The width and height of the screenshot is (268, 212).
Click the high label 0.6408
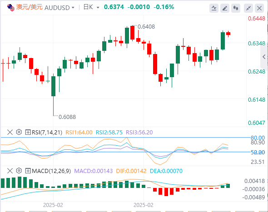point(146,27)
